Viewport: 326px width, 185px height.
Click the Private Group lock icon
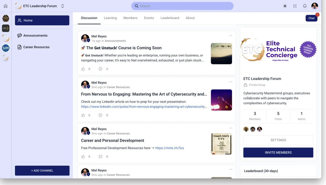coord(246,85)
